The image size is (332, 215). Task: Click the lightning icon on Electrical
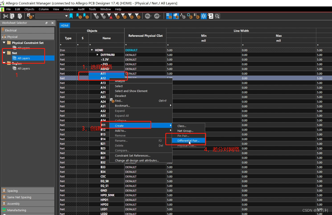[x=3, y=30]
